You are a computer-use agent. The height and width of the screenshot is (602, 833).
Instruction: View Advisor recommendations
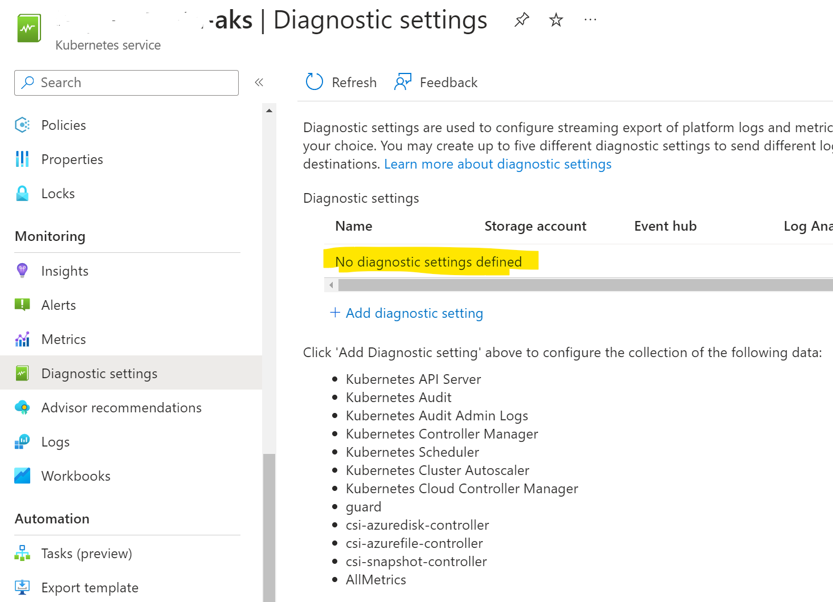pos(121,407)
